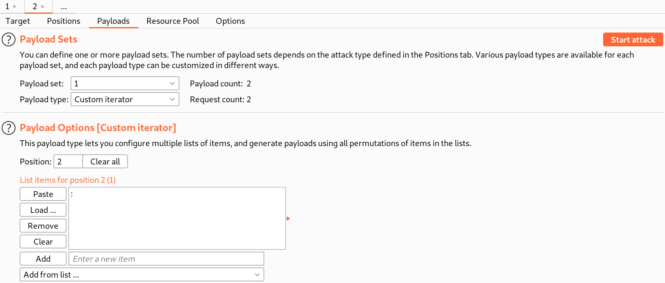Image resolution: width=665 pixels, height=283 pixels.
Task: Switch to the Positions tab
Action: 64,21
